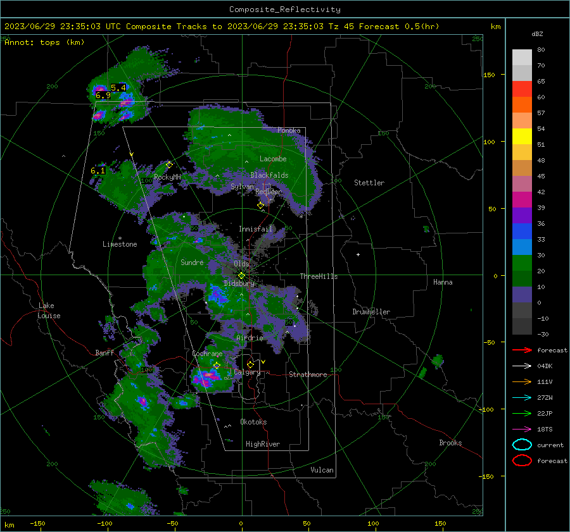Click the green 22JP arrow legend icon
This screenshot has height=532, width=570.
[x=522, y=413]
